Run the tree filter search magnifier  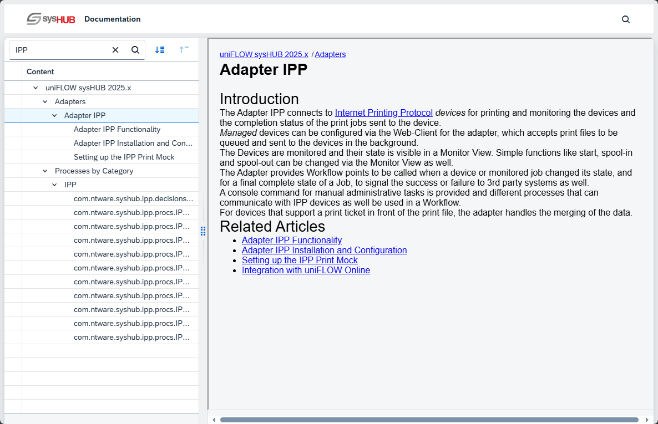pyautogui.click(x=135, y=50)
